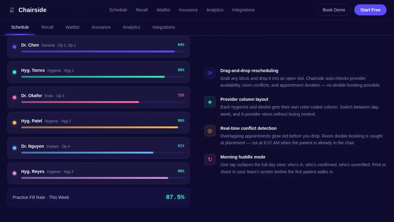Click Hyg. Patel's orange status dot

[14, 123]
